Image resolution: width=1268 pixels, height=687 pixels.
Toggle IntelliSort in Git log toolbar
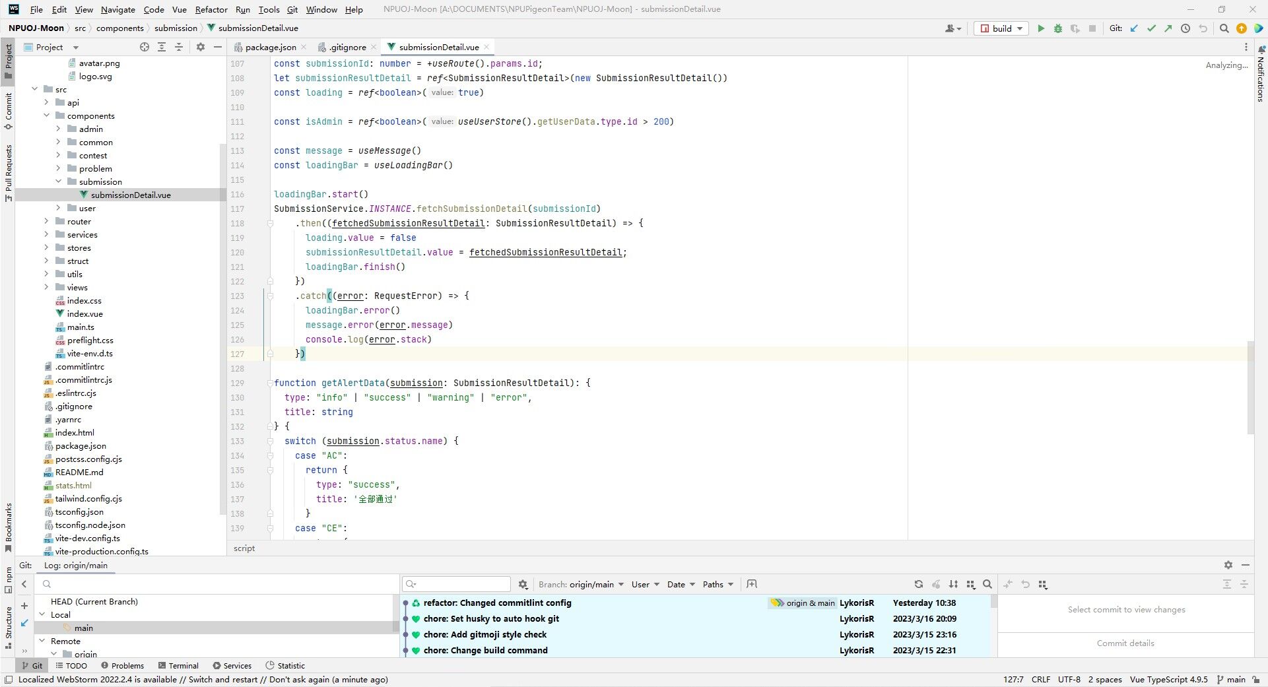[953, 584]
